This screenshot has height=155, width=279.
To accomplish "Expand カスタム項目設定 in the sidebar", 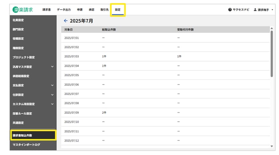I will pos(52,104).
